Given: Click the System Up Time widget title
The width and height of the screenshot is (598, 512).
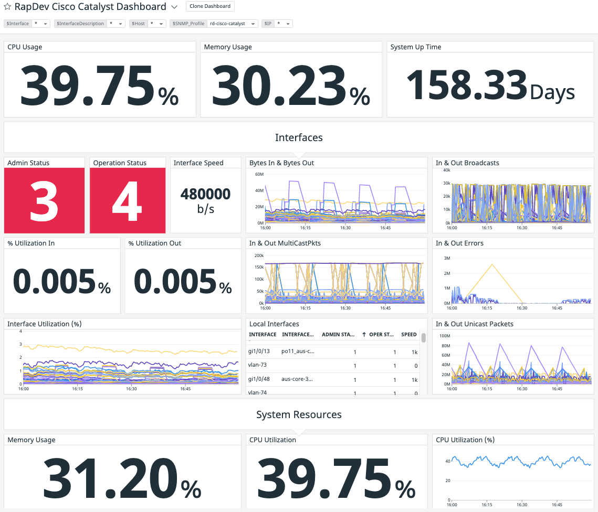Looking at the screenshot, I should (416, 47).
